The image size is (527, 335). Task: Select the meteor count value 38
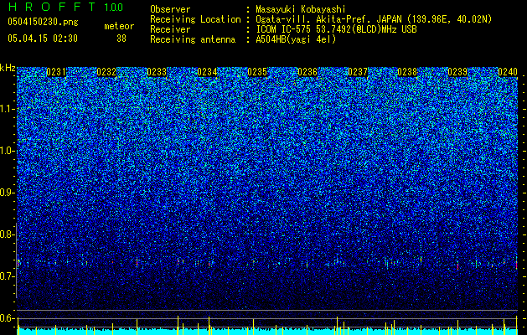[121, 39]
